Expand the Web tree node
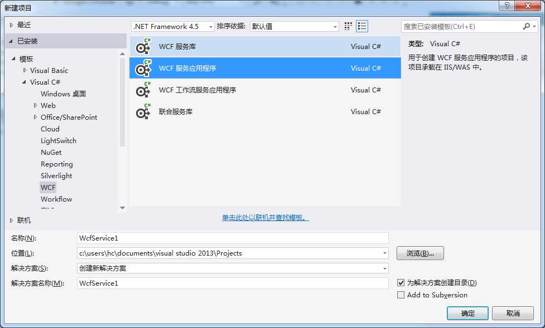The image size is (545, 328). coord(36,105)
